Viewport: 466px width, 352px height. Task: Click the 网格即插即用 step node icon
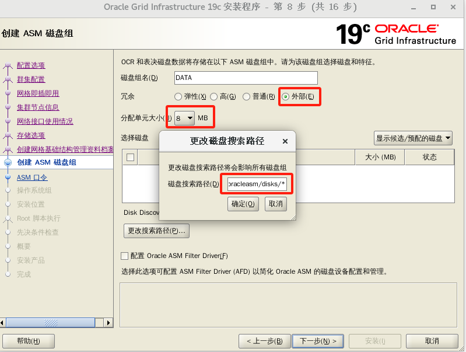[8, 93]
